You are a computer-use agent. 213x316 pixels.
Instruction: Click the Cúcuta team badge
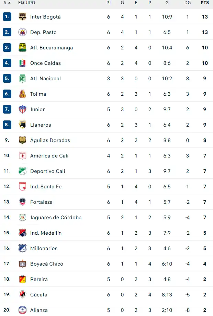[23, 295]
